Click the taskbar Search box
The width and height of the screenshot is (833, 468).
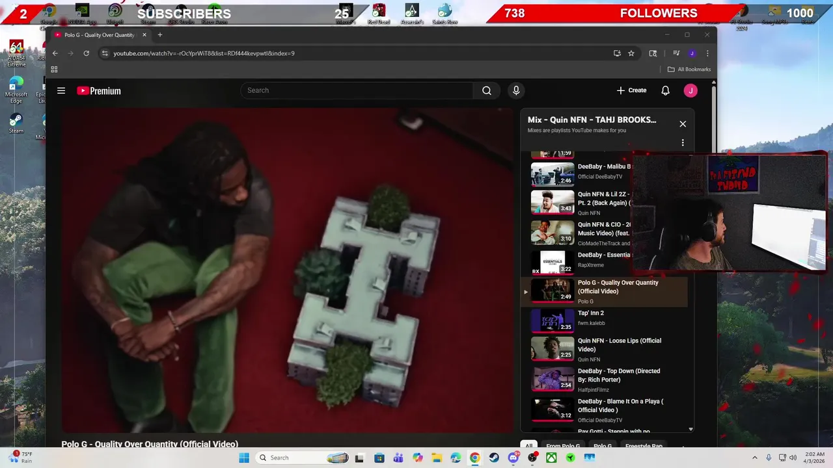coord(301,458)
